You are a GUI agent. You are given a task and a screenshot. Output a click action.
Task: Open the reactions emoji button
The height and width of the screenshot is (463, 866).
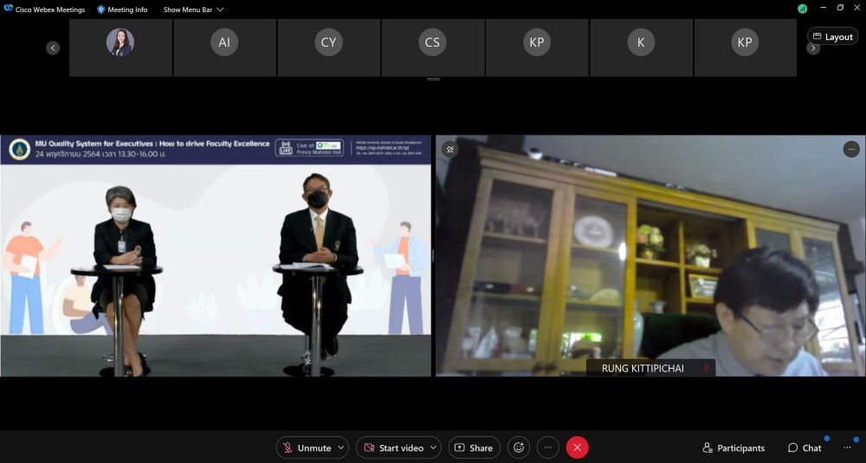[x=519, y=447]
